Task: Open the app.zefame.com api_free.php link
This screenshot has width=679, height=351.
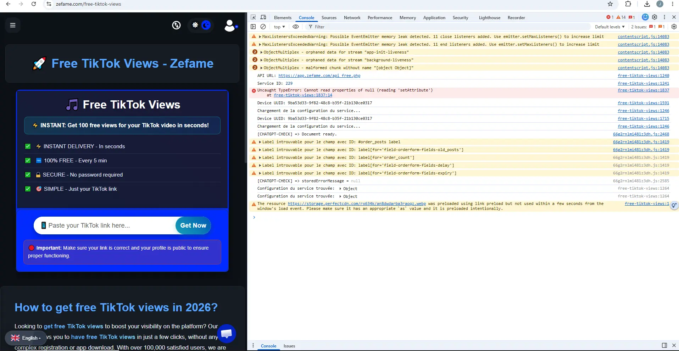Action: pyautogui.click(x=319, y=76)
